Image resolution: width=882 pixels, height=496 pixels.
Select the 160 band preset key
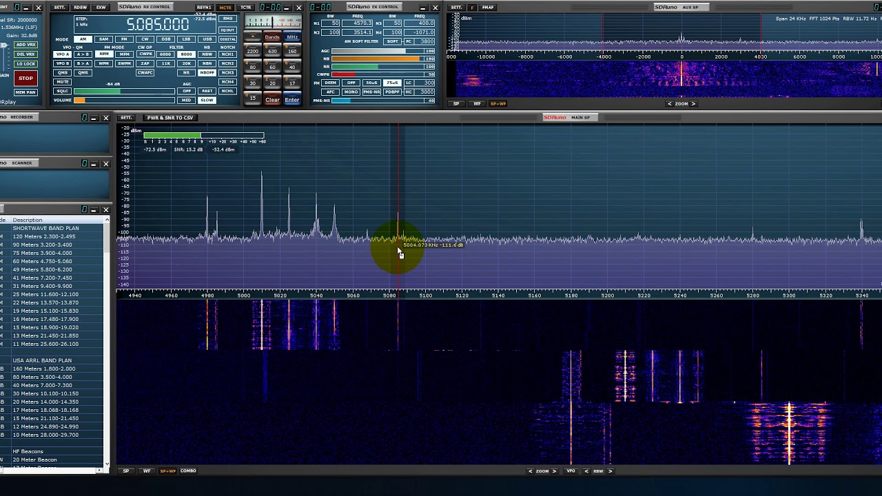point(292,50)
